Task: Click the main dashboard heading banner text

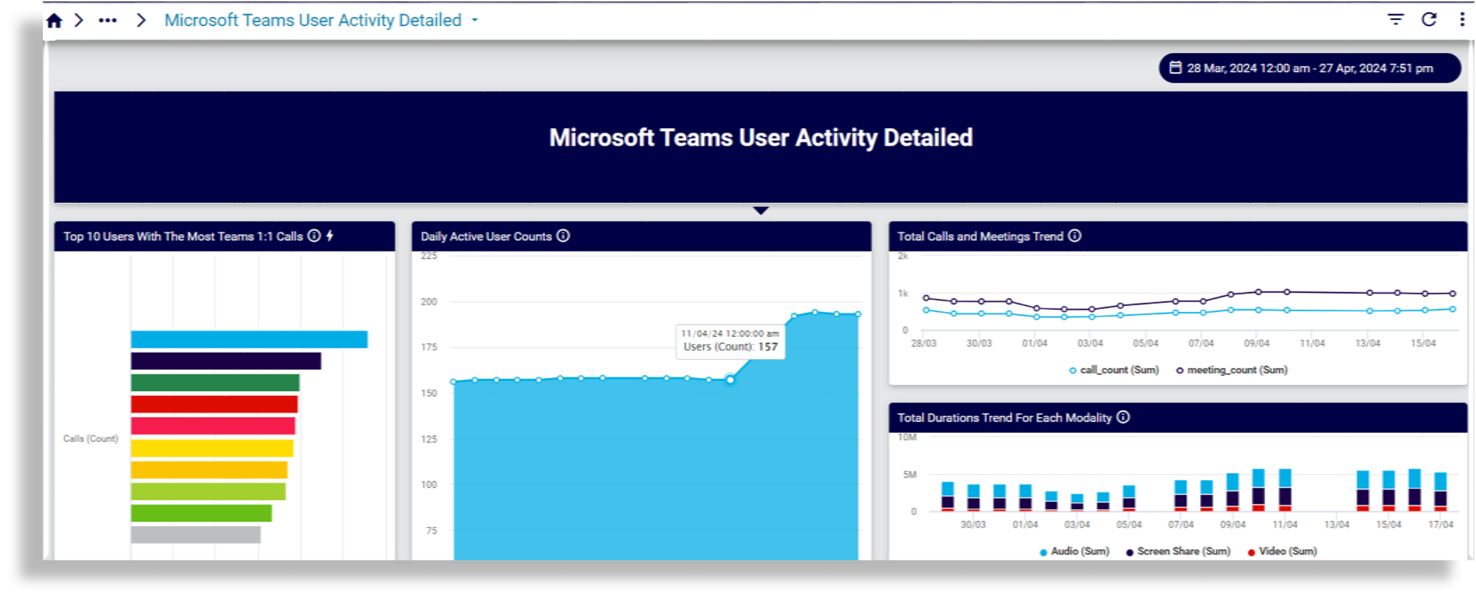Action: (761, 138)
